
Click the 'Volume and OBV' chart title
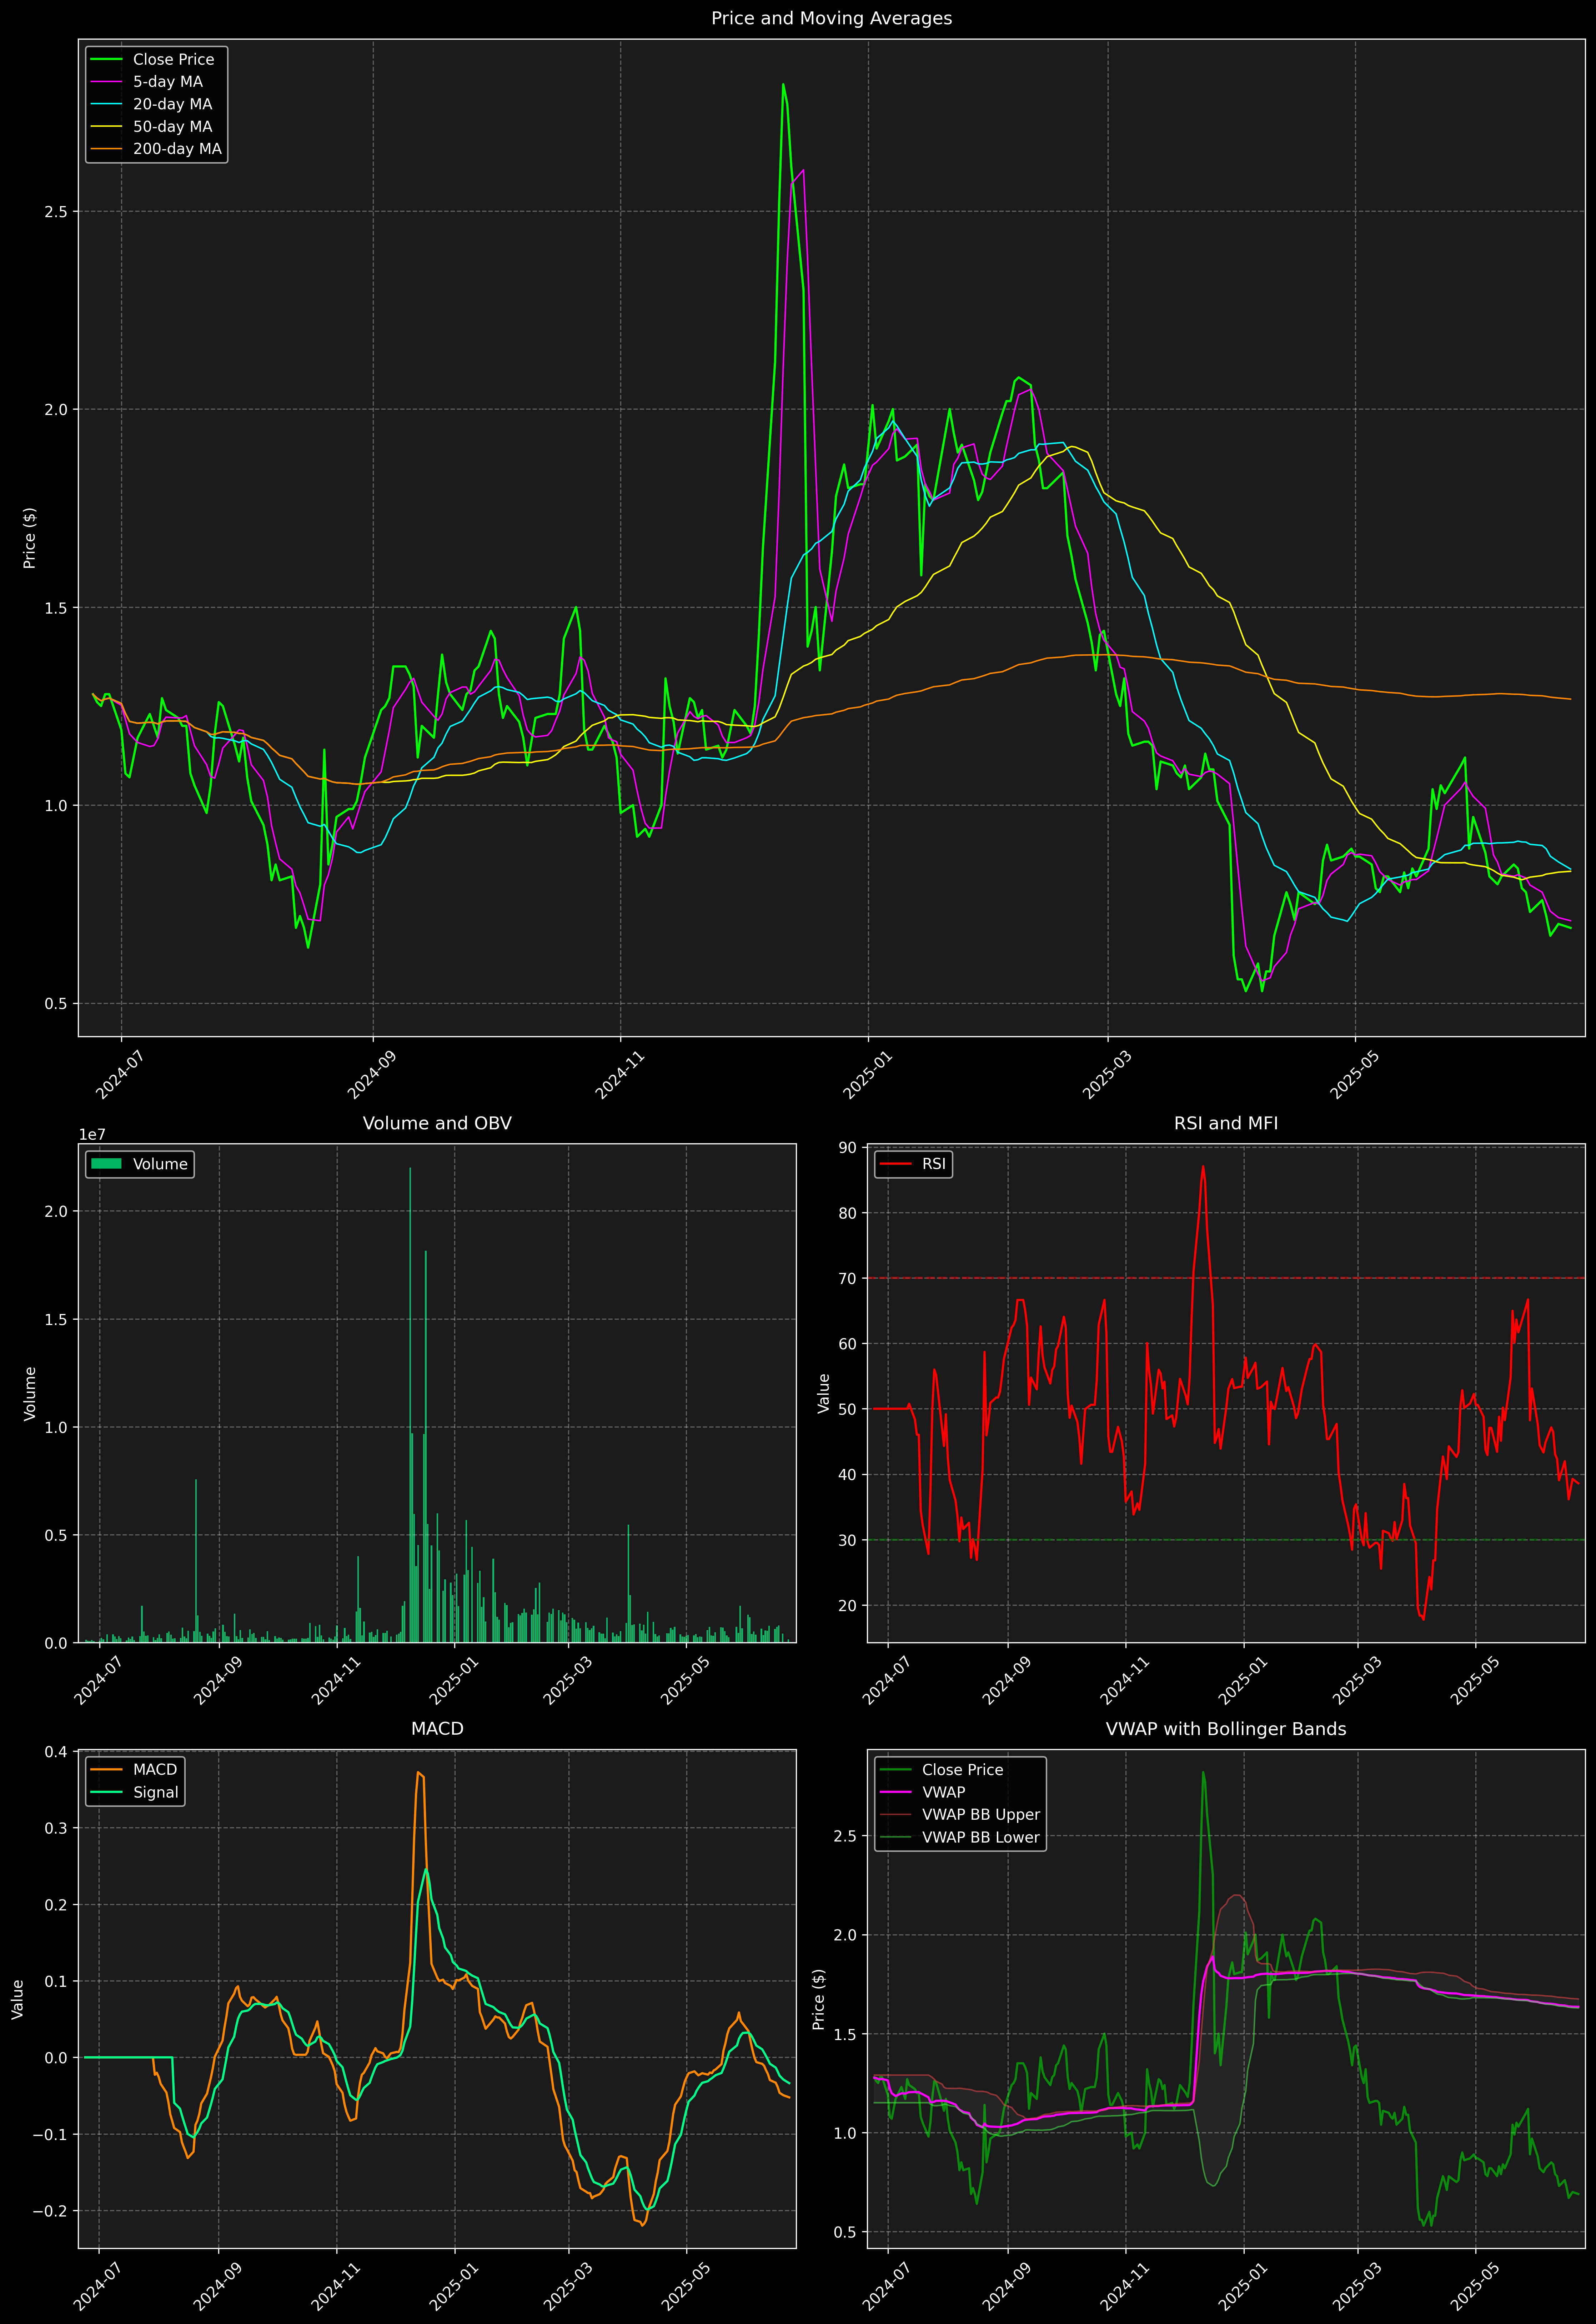437,1123
